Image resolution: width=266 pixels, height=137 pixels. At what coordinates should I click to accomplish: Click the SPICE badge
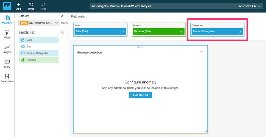pos(24,23)
